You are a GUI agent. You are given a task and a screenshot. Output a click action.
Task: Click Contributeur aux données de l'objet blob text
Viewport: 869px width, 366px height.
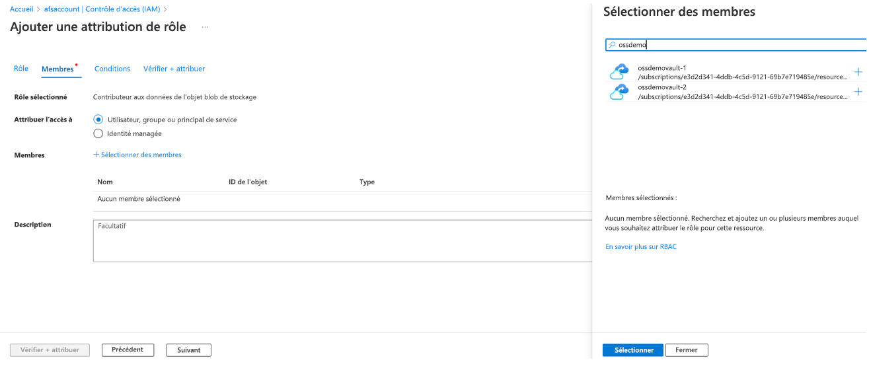pos(174,97)
